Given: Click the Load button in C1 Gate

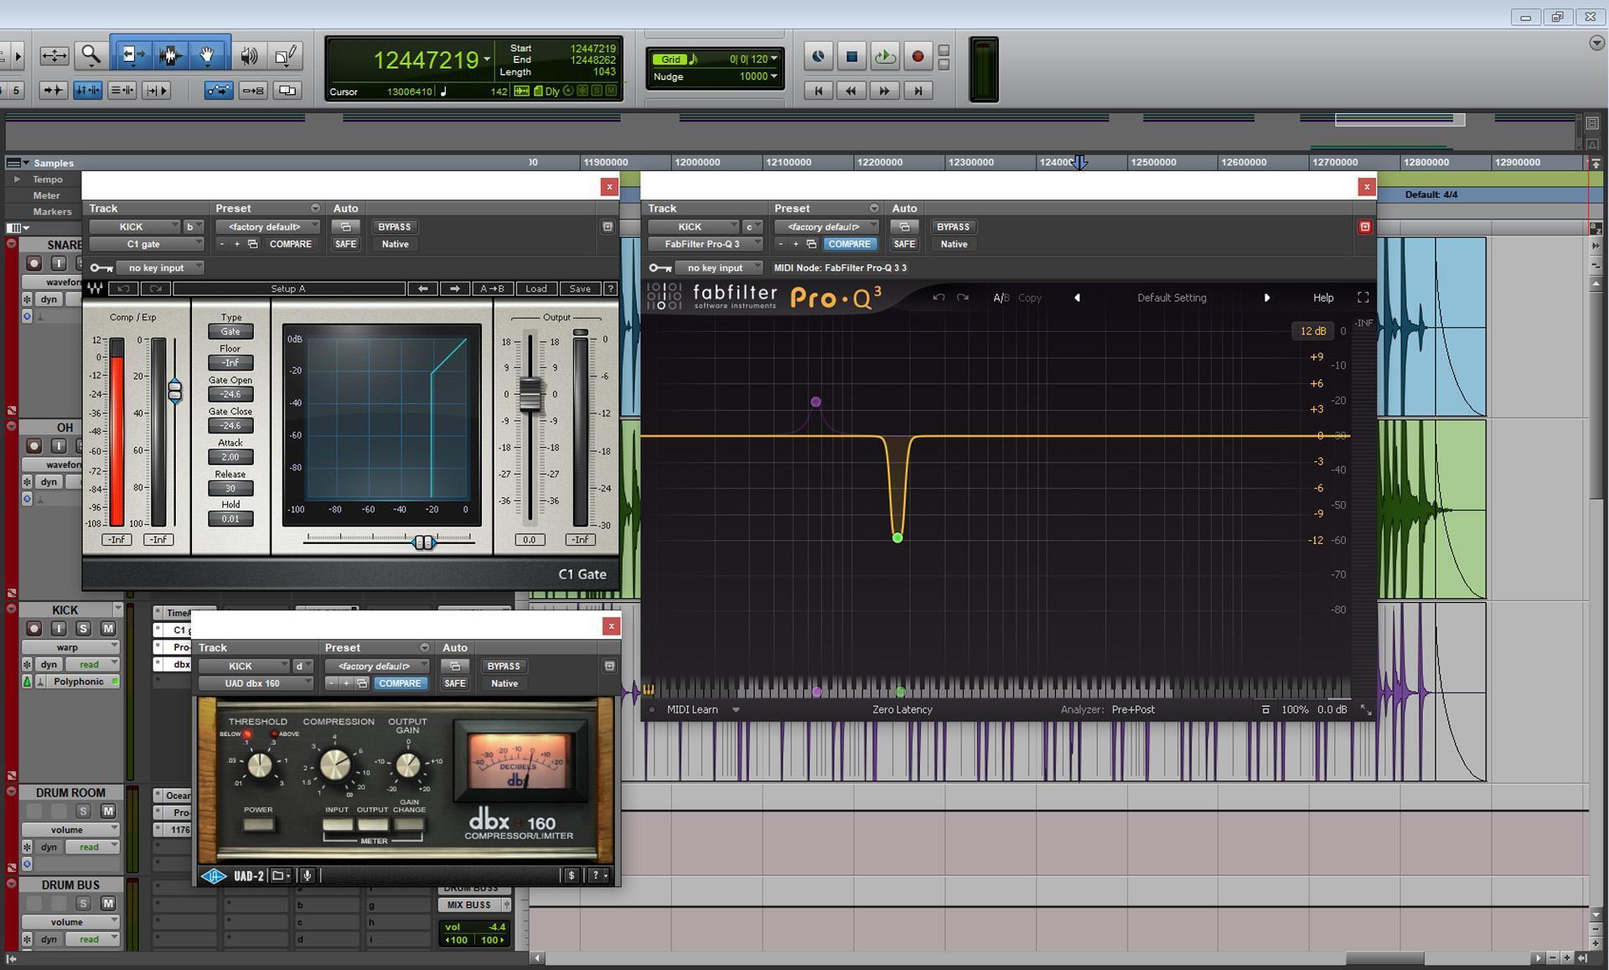Looking at the screenshot, I should tap(536, 288).
